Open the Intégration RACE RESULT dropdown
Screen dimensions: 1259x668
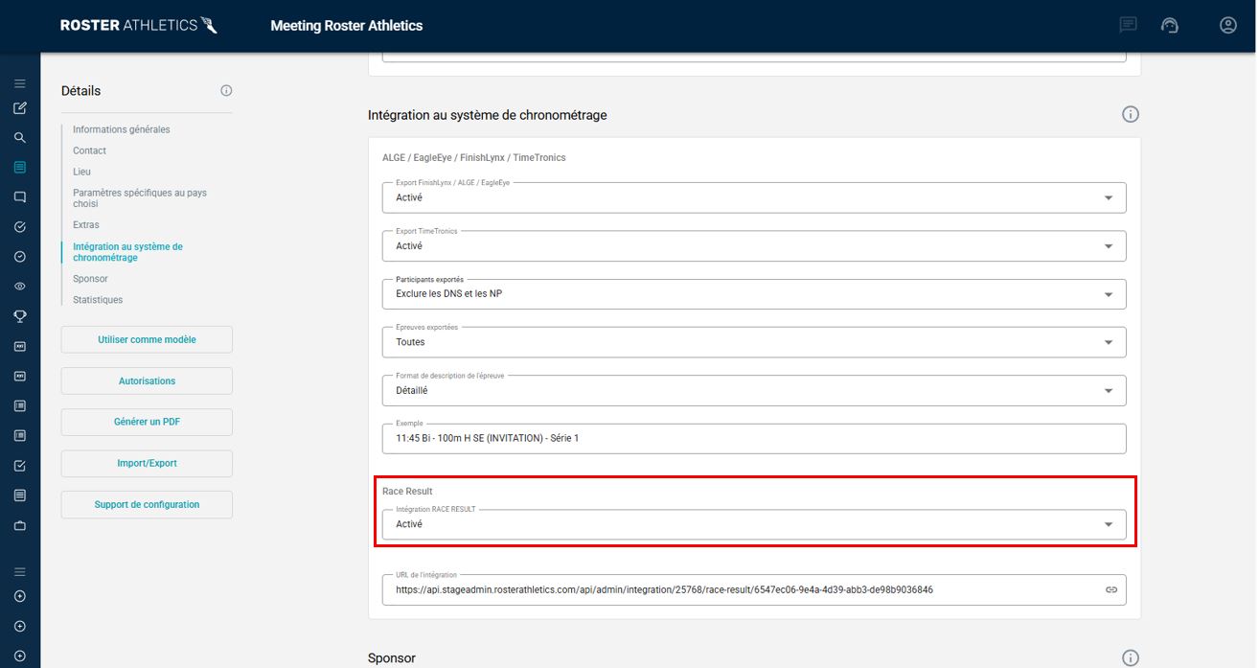tap(754, 524)
